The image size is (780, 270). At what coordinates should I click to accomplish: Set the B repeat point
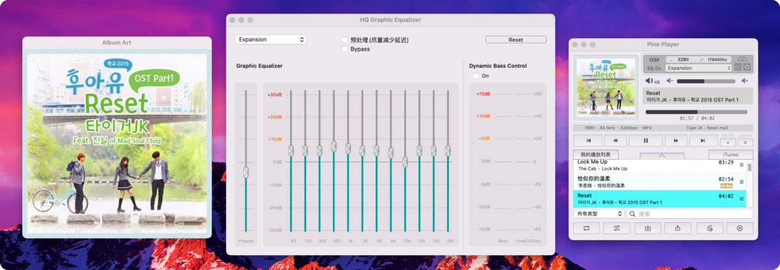pos(745,142)
